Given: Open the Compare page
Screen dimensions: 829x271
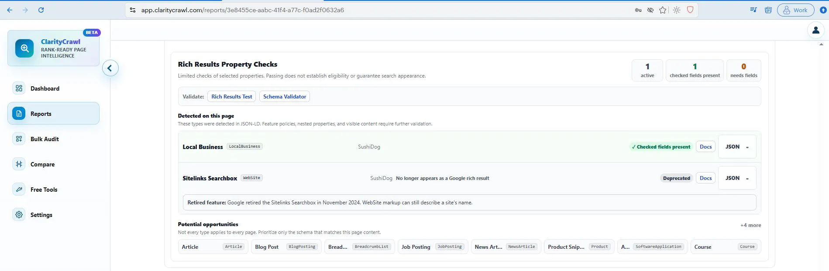Looking at the screenshot, I should click(53, 164).
